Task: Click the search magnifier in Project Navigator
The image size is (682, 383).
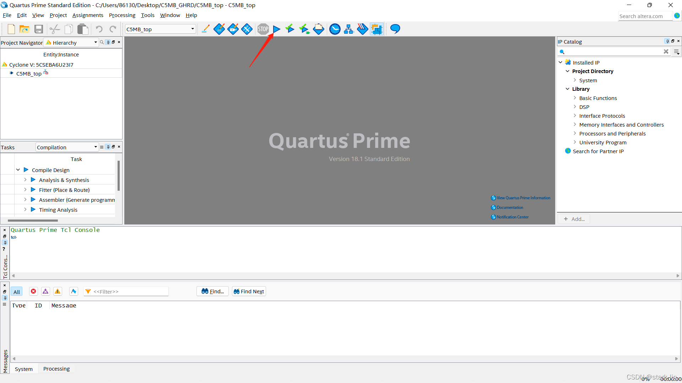Action: [x=102, y=42]
